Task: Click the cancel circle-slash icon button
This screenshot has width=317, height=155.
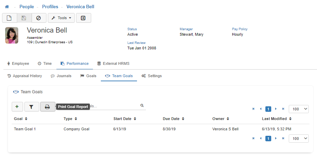Action: pyautogui.click(x=39, y=18)
